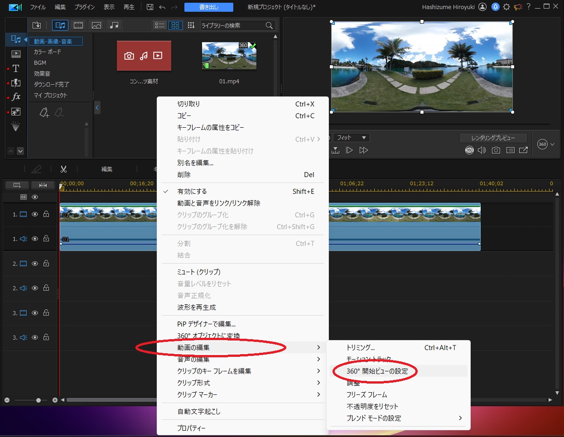Toggle audio track 2 eye icon
The width and height of the screenshot is (564, 437).
35,288
